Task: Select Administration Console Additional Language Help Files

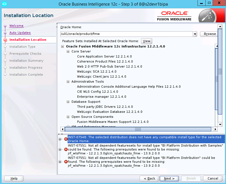Action: click(129, 87)
